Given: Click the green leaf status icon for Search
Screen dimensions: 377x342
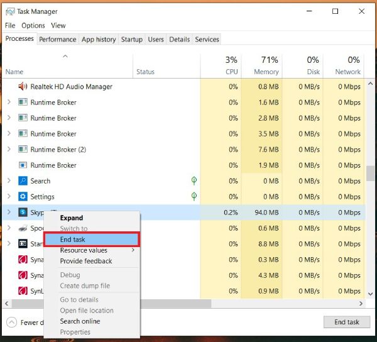Looking at the screenshot, I should (194, 181).
